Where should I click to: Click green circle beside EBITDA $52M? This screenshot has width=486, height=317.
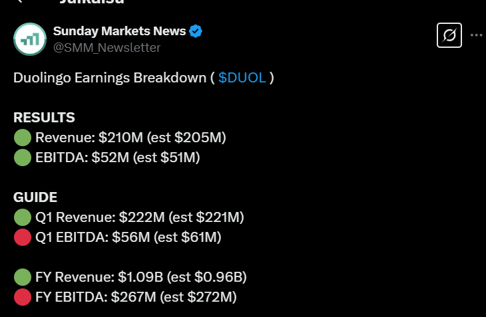23,158
